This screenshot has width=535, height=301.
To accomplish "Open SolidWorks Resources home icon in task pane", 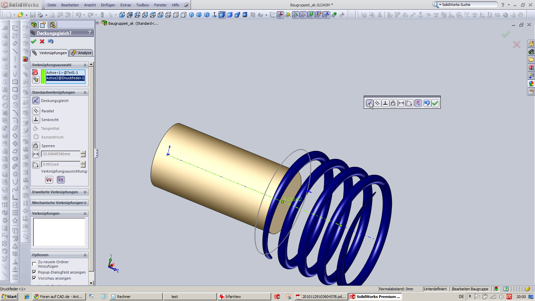I will 531,44.
